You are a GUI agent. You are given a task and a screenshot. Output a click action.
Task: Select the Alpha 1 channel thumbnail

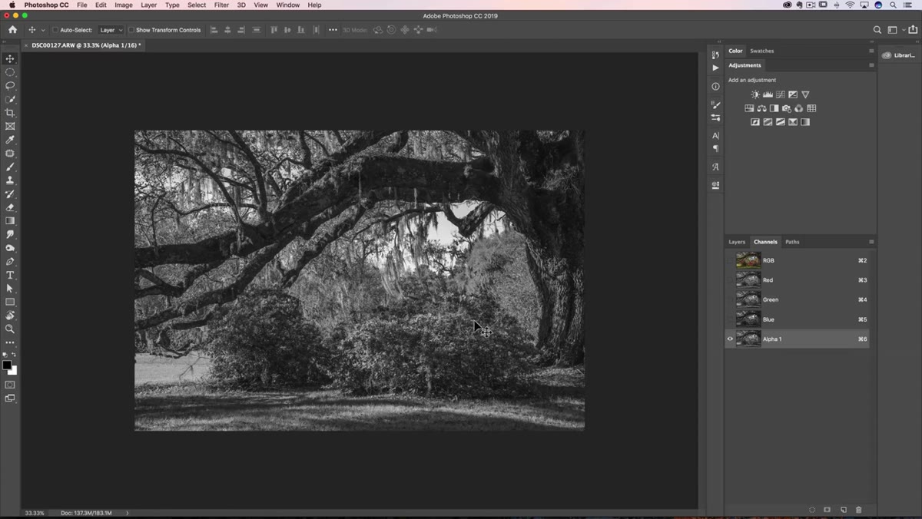point(748,339)
